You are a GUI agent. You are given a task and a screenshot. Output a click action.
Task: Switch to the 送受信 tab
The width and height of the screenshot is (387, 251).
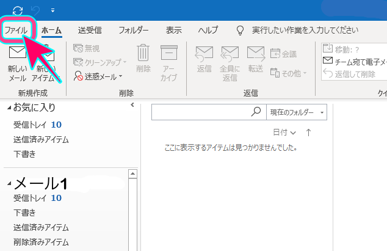tap(90, 31)
